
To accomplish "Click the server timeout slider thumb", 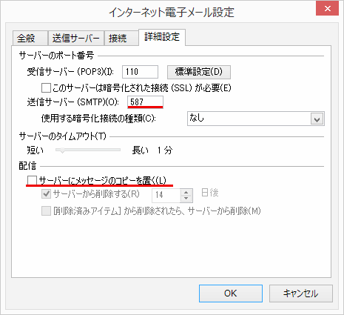I will pyautogui.click(x=62, y=150).
